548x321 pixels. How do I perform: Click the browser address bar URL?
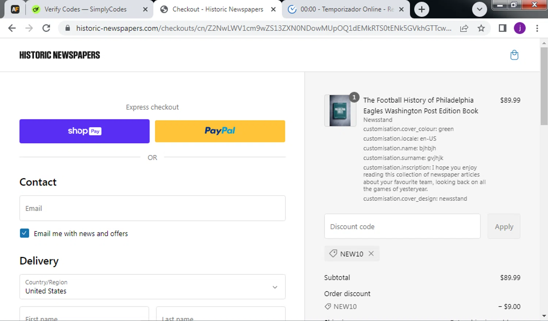(263, 28)
